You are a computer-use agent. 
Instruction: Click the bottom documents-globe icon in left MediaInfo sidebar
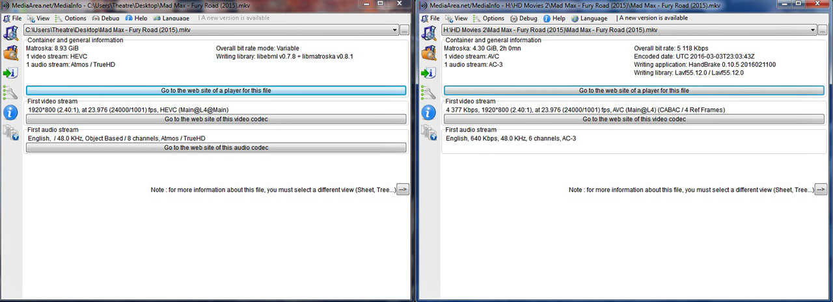(x=10, y=132)
